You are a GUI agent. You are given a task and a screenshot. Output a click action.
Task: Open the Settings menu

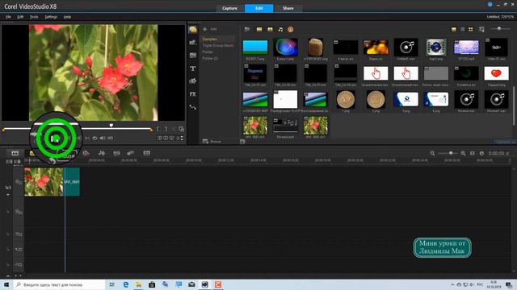pos(51,17)
